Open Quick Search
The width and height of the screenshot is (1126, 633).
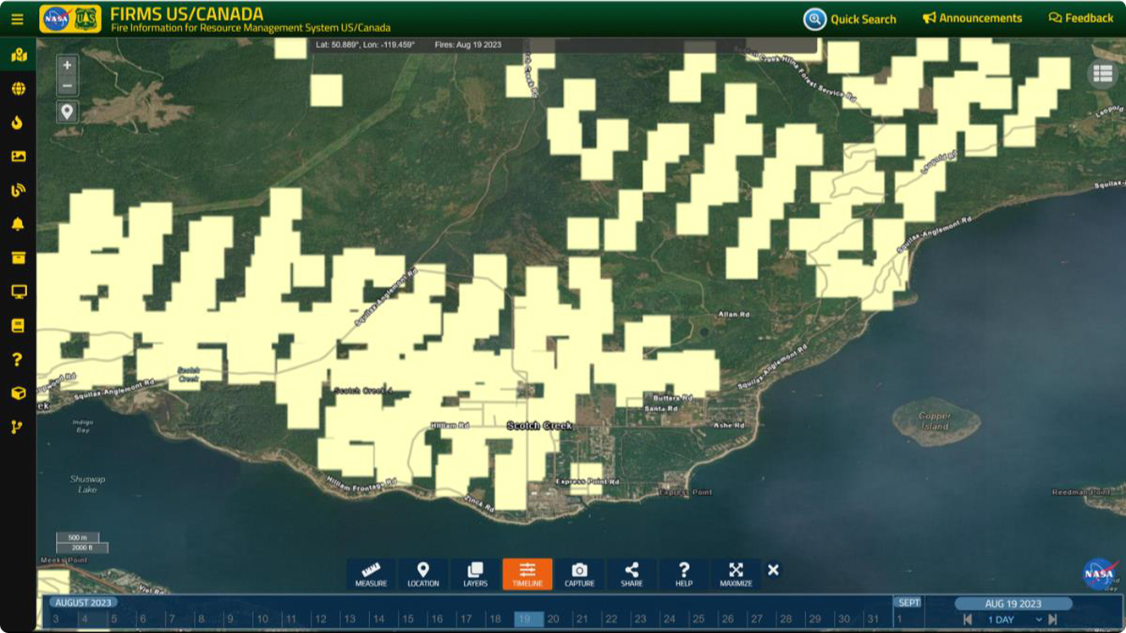coord(850,19)
